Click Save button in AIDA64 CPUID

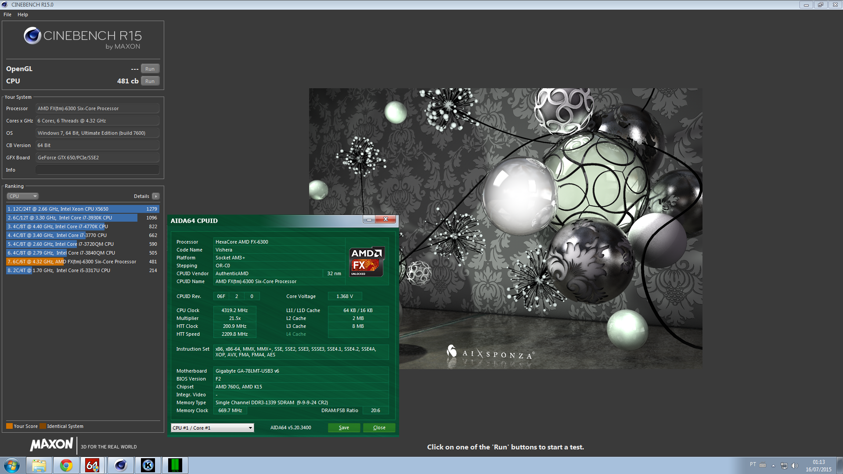(344, 427)
